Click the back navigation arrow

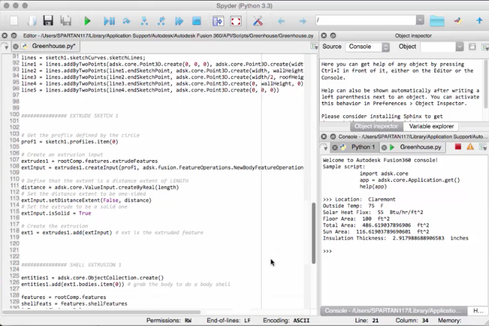[x=281, y=21]
